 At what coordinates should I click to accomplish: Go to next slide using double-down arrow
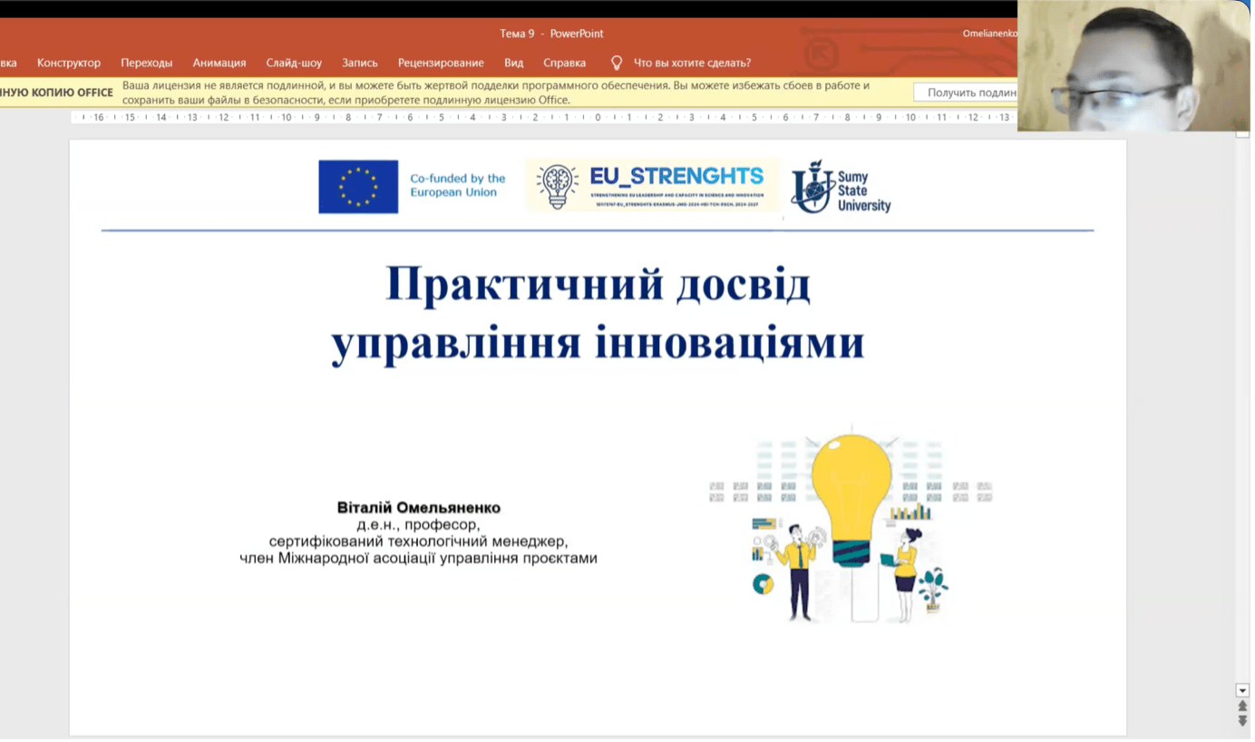pyautogui.click(x=1242, y=720)
